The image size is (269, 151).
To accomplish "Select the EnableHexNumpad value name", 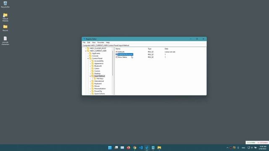I will pyautogui.click(x=125, y=55).
